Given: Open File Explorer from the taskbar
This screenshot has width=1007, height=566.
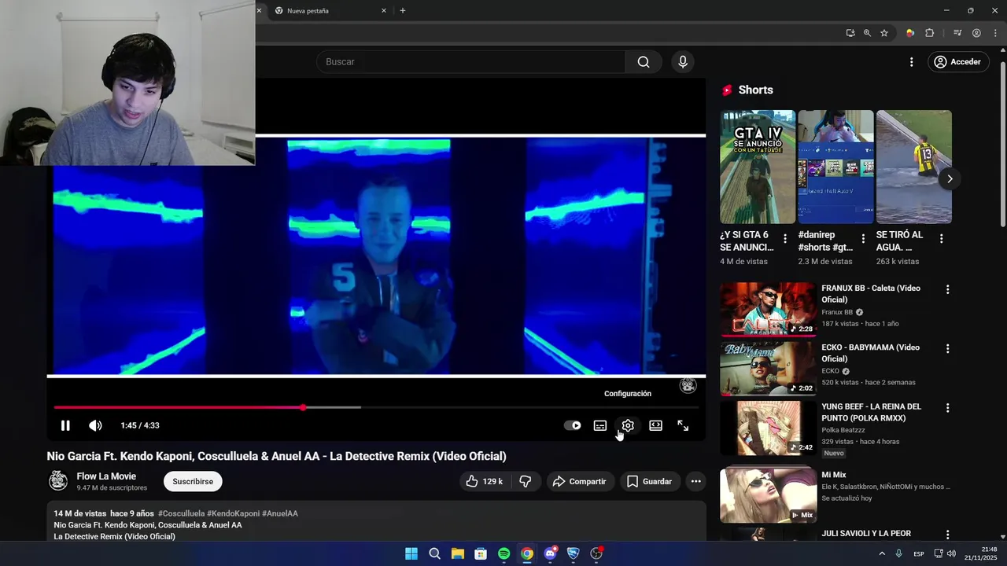Looking at the screenshot, I should 458,553.
